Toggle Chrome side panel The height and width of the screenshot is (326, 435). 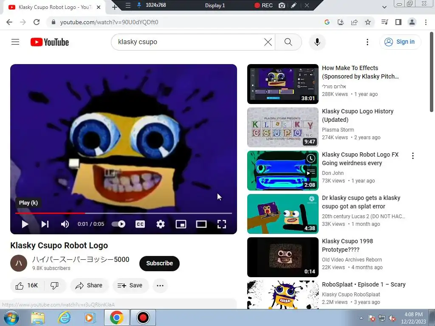click(398, 22)
